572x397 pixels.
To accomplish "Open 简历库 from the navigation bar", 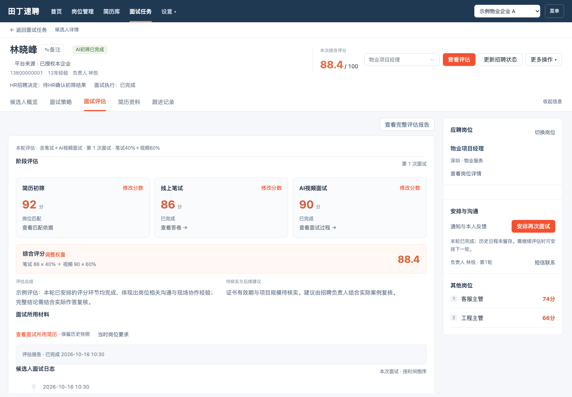I will point(112,12).
